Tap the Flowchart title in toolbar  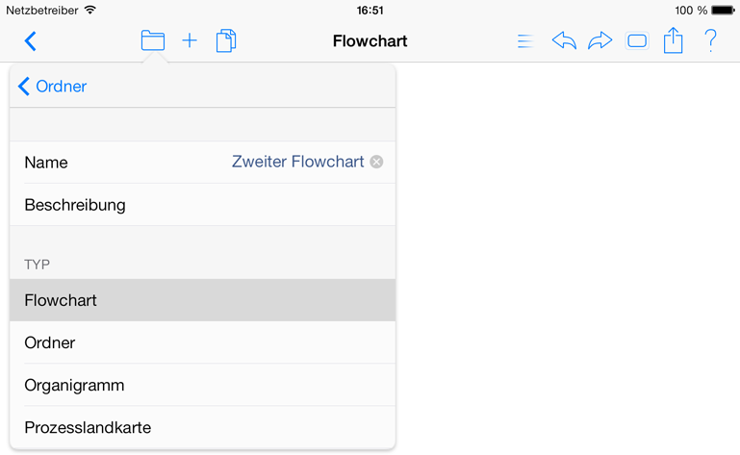[x=370, y=41]
